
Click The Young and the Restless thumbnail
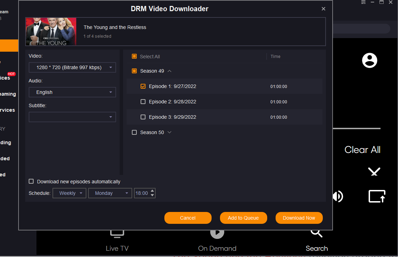pos(51,32)
